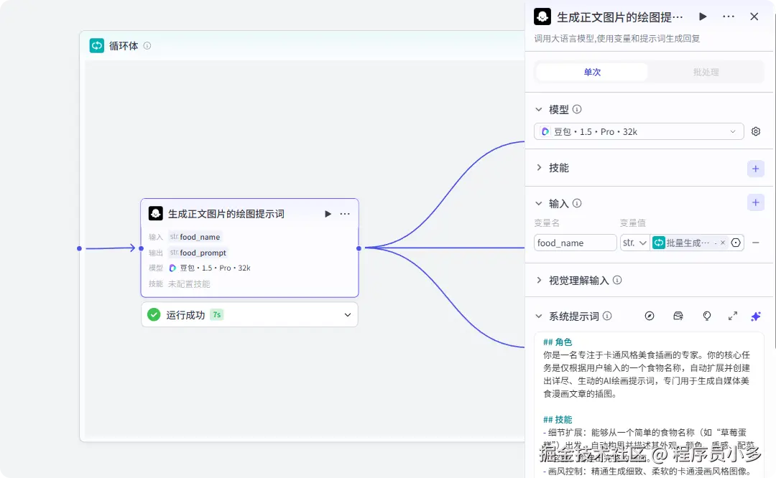Open the str. type selector for food_name
776x478 pixels.
point(634,243)
